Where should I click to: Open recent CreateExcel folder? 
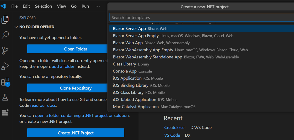click(175, 128)
